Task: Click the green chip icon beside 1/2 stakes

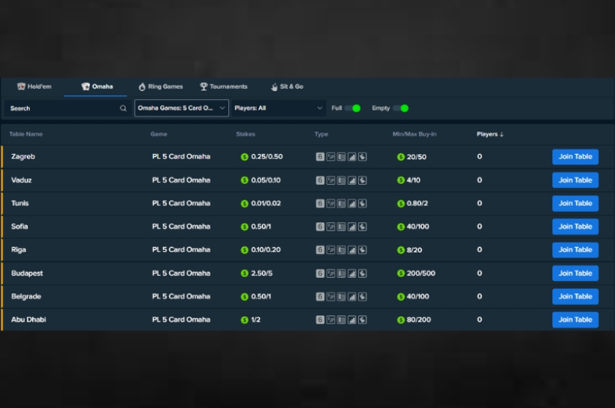Action: pyautogui.click(x=244, y=320)
